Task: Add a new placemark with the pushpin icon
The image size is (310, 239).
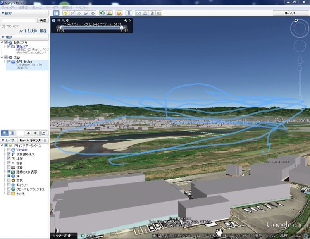Action: [x=65, y=13]
